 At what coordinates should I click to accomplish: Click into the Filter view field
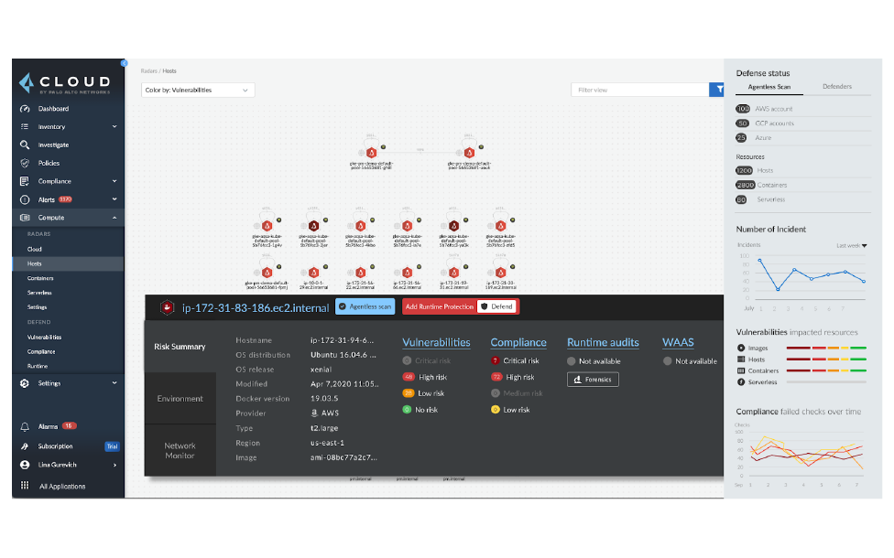tap(639, 90)
